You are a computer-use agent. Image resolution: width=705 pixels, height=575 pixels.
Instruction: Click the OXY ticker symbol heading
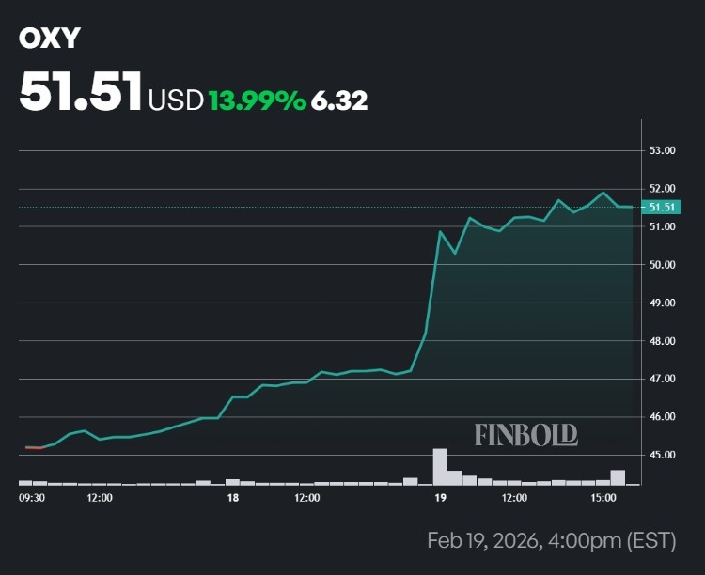pyautogui.click(x=50, y=38)
